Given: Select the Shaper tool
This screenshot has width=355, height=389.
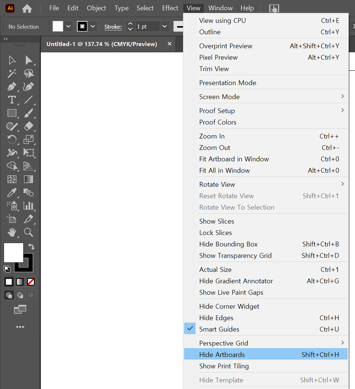Looking at the screenshot, I should 12,126.
